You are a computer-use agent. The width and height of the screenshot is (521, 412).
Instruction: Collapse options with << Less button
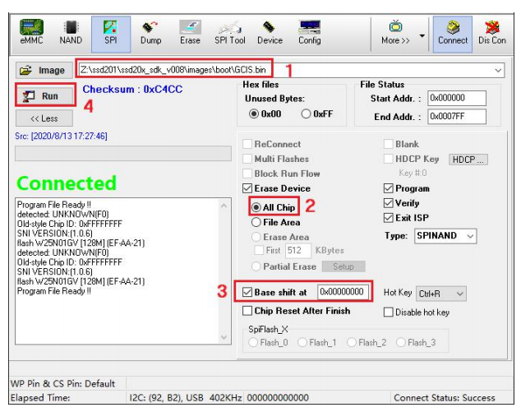(x=44, y=118)
